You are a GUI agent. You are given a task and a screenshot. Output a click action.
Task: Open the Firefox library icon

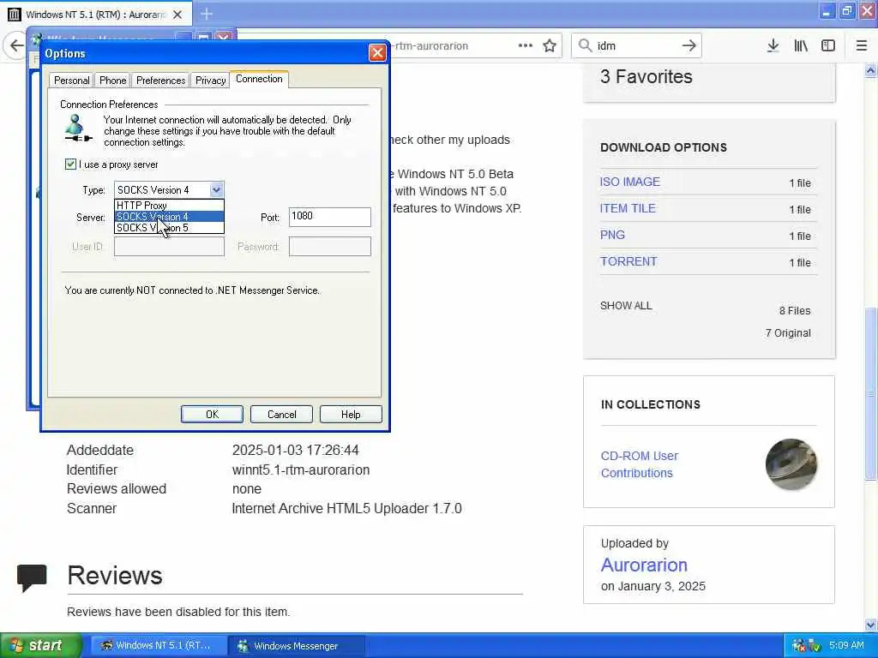801,45
